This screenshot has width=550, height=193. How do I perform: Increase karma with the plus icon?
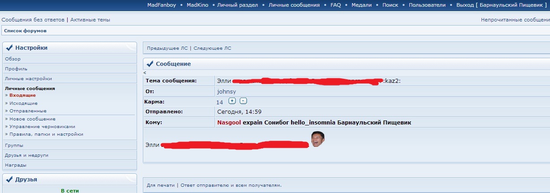tap(232, 101)
